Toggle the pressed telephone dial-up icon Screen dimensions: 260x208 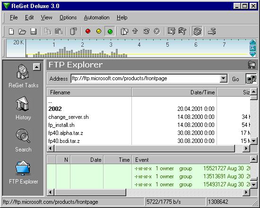point(197,31)
